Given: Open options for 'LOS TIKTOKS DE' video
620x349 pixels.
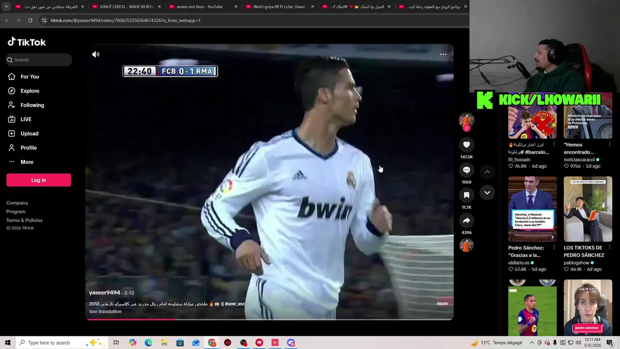Looking at the screenshot, I should pos(609,248).
